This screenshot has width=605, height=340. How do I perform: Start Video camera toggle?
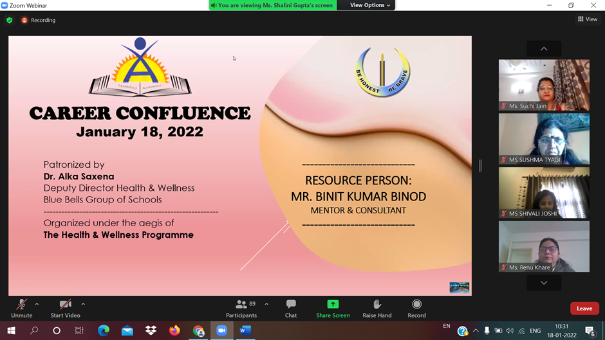65,308
